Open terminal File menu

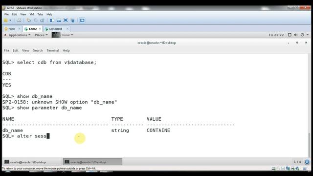6,50
